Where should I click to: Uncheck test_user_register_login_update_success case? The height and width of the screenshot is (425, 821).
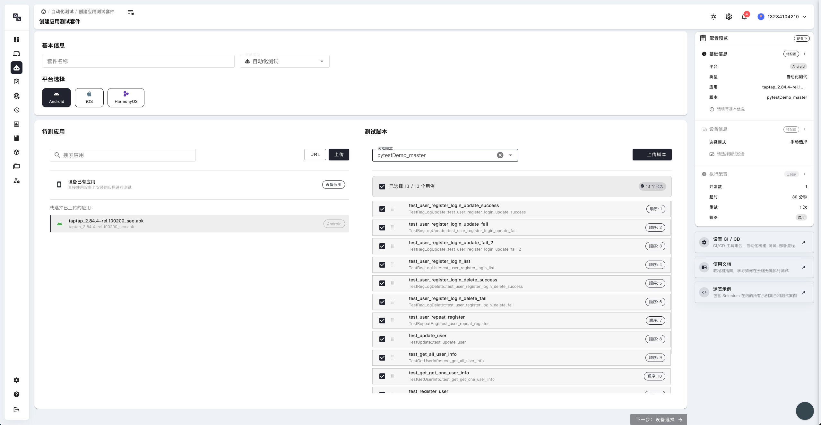(382, 209)
